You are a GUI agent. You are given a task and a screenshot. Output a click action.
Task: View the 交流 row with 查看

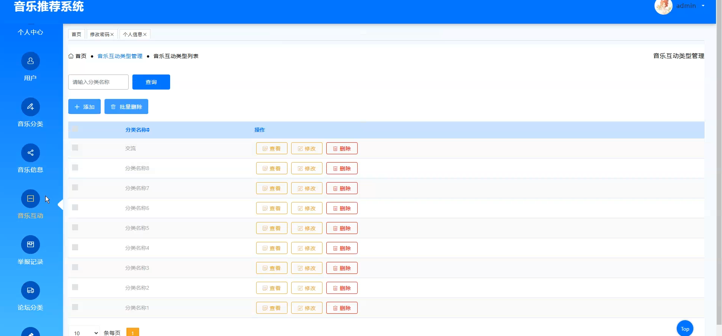[272, 148]
